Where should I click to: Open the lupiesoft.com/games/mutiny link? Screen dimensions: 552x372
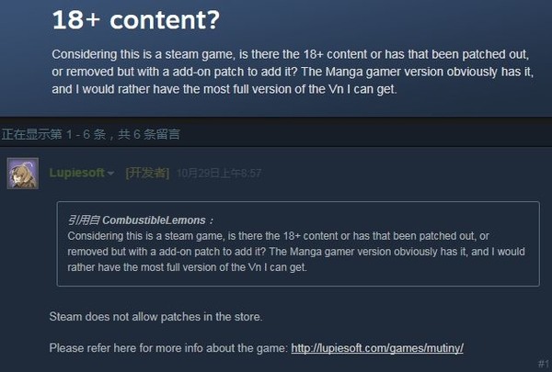(x=377, y=348)
